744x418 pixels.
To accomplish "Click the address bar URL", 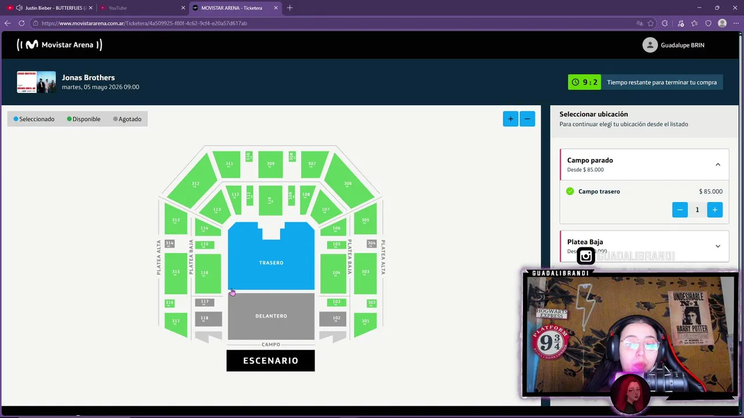I will click(x=144, y=23).
